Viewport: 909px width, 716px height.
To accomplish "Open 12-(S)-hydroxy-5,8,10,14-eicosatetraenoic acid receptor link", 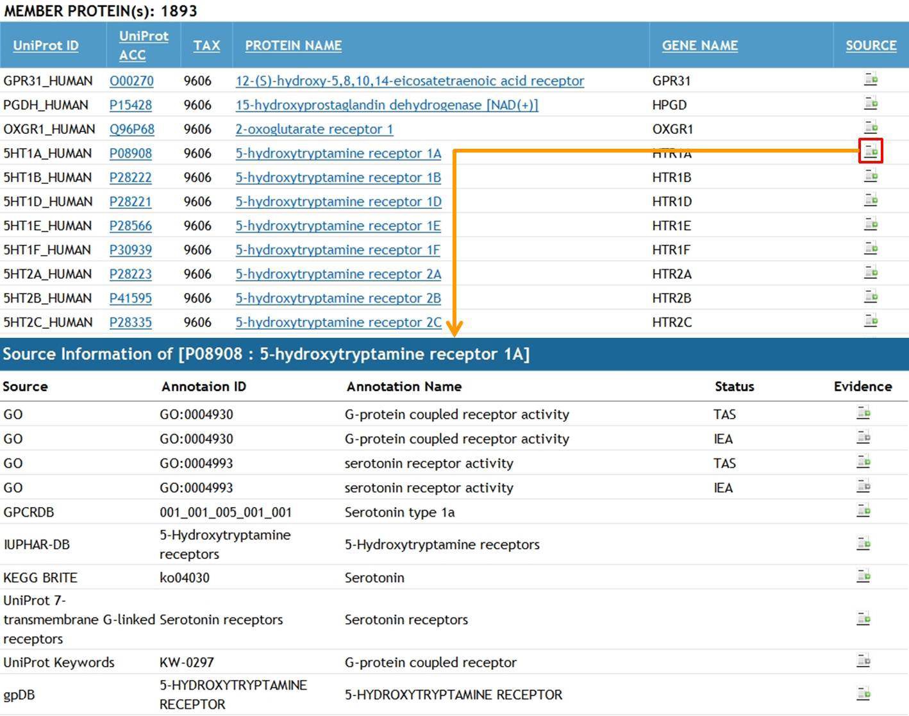I will coord(410,81).
